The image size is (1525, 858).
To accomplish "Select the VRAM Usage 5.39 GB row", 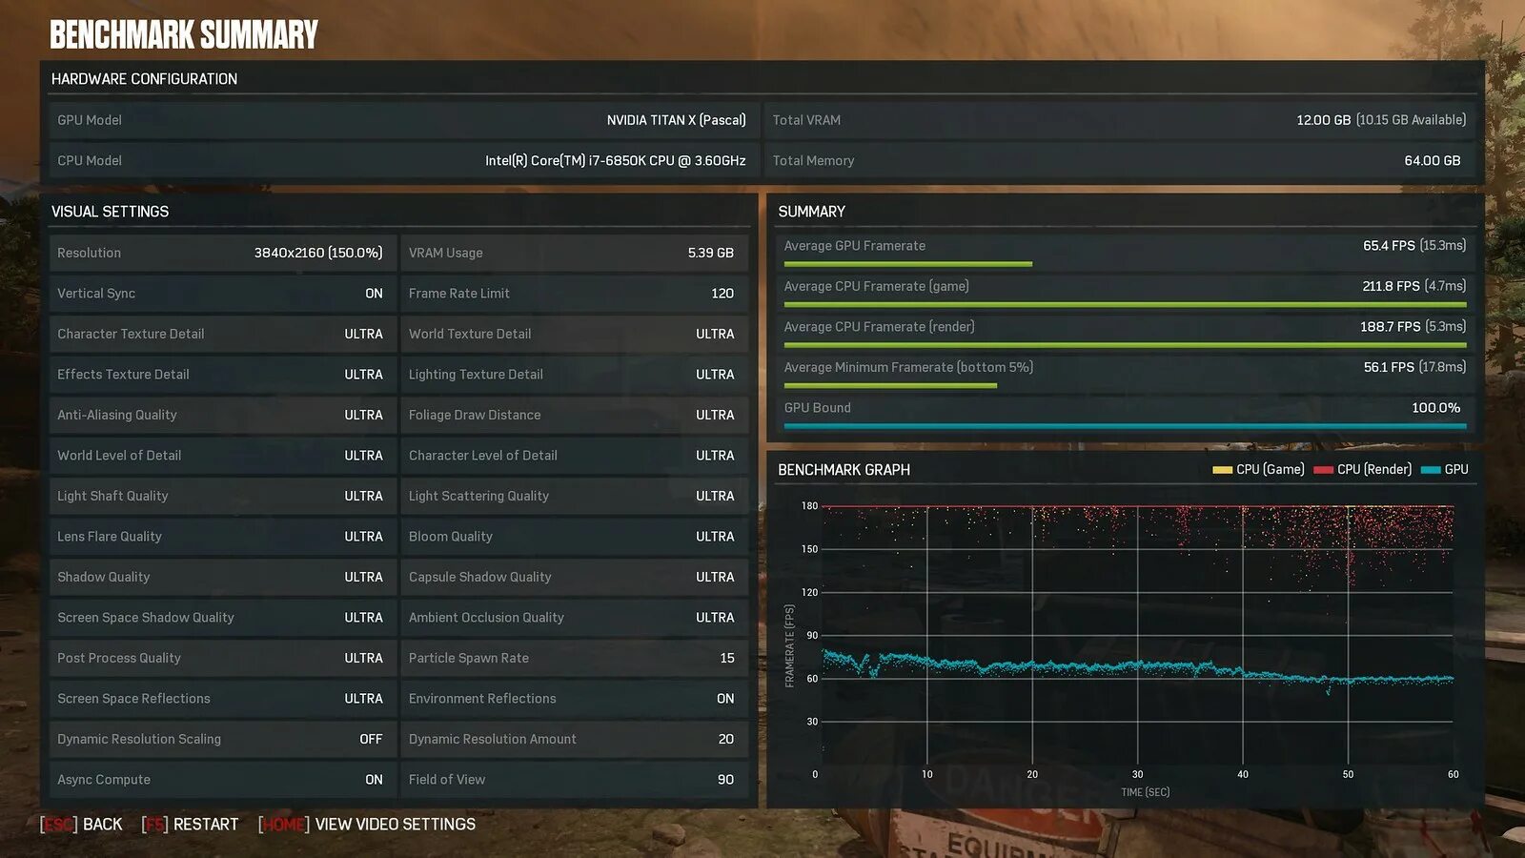I will (x=574, y=253).
